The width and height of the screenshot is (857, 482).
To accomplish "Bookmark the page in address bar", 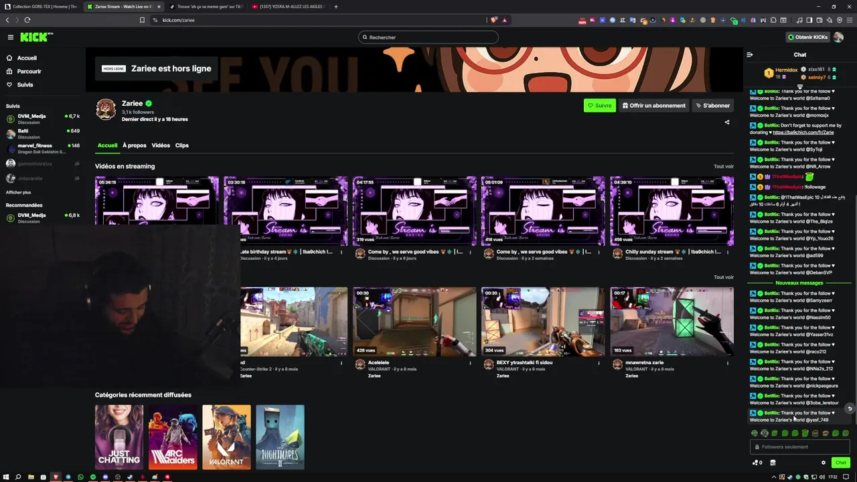I will click(x=142, y=20).
